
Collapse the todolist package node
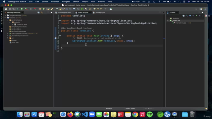click(10, 22)
